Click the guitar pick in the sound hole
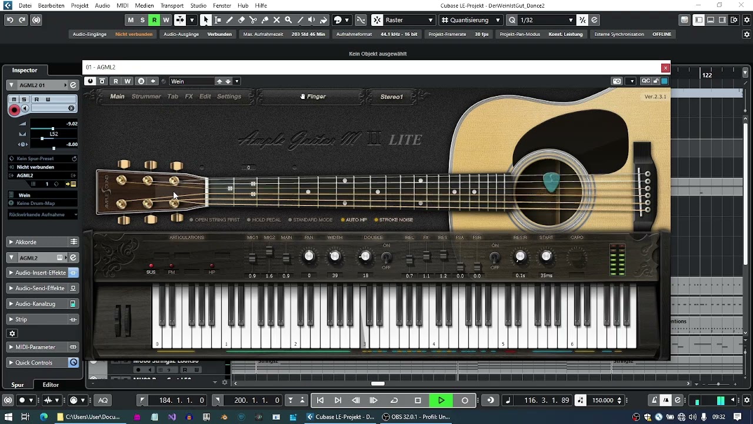Screen dimensions: 753x424 click(551, 182)
